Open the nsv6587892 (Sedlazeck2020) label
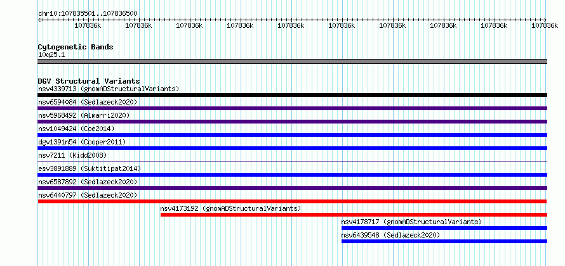 pos(88,182)
